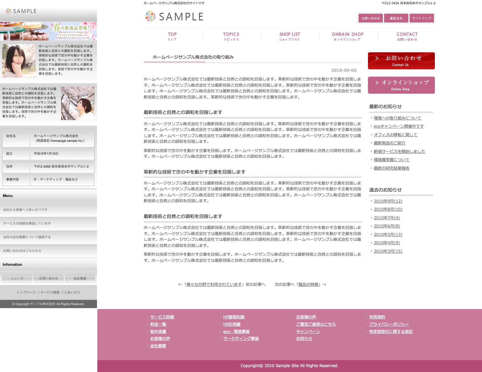Screen dimensions: 482x372
Task: Click the red お問い合わせ Contact Us banner
Action: point(401,61)
